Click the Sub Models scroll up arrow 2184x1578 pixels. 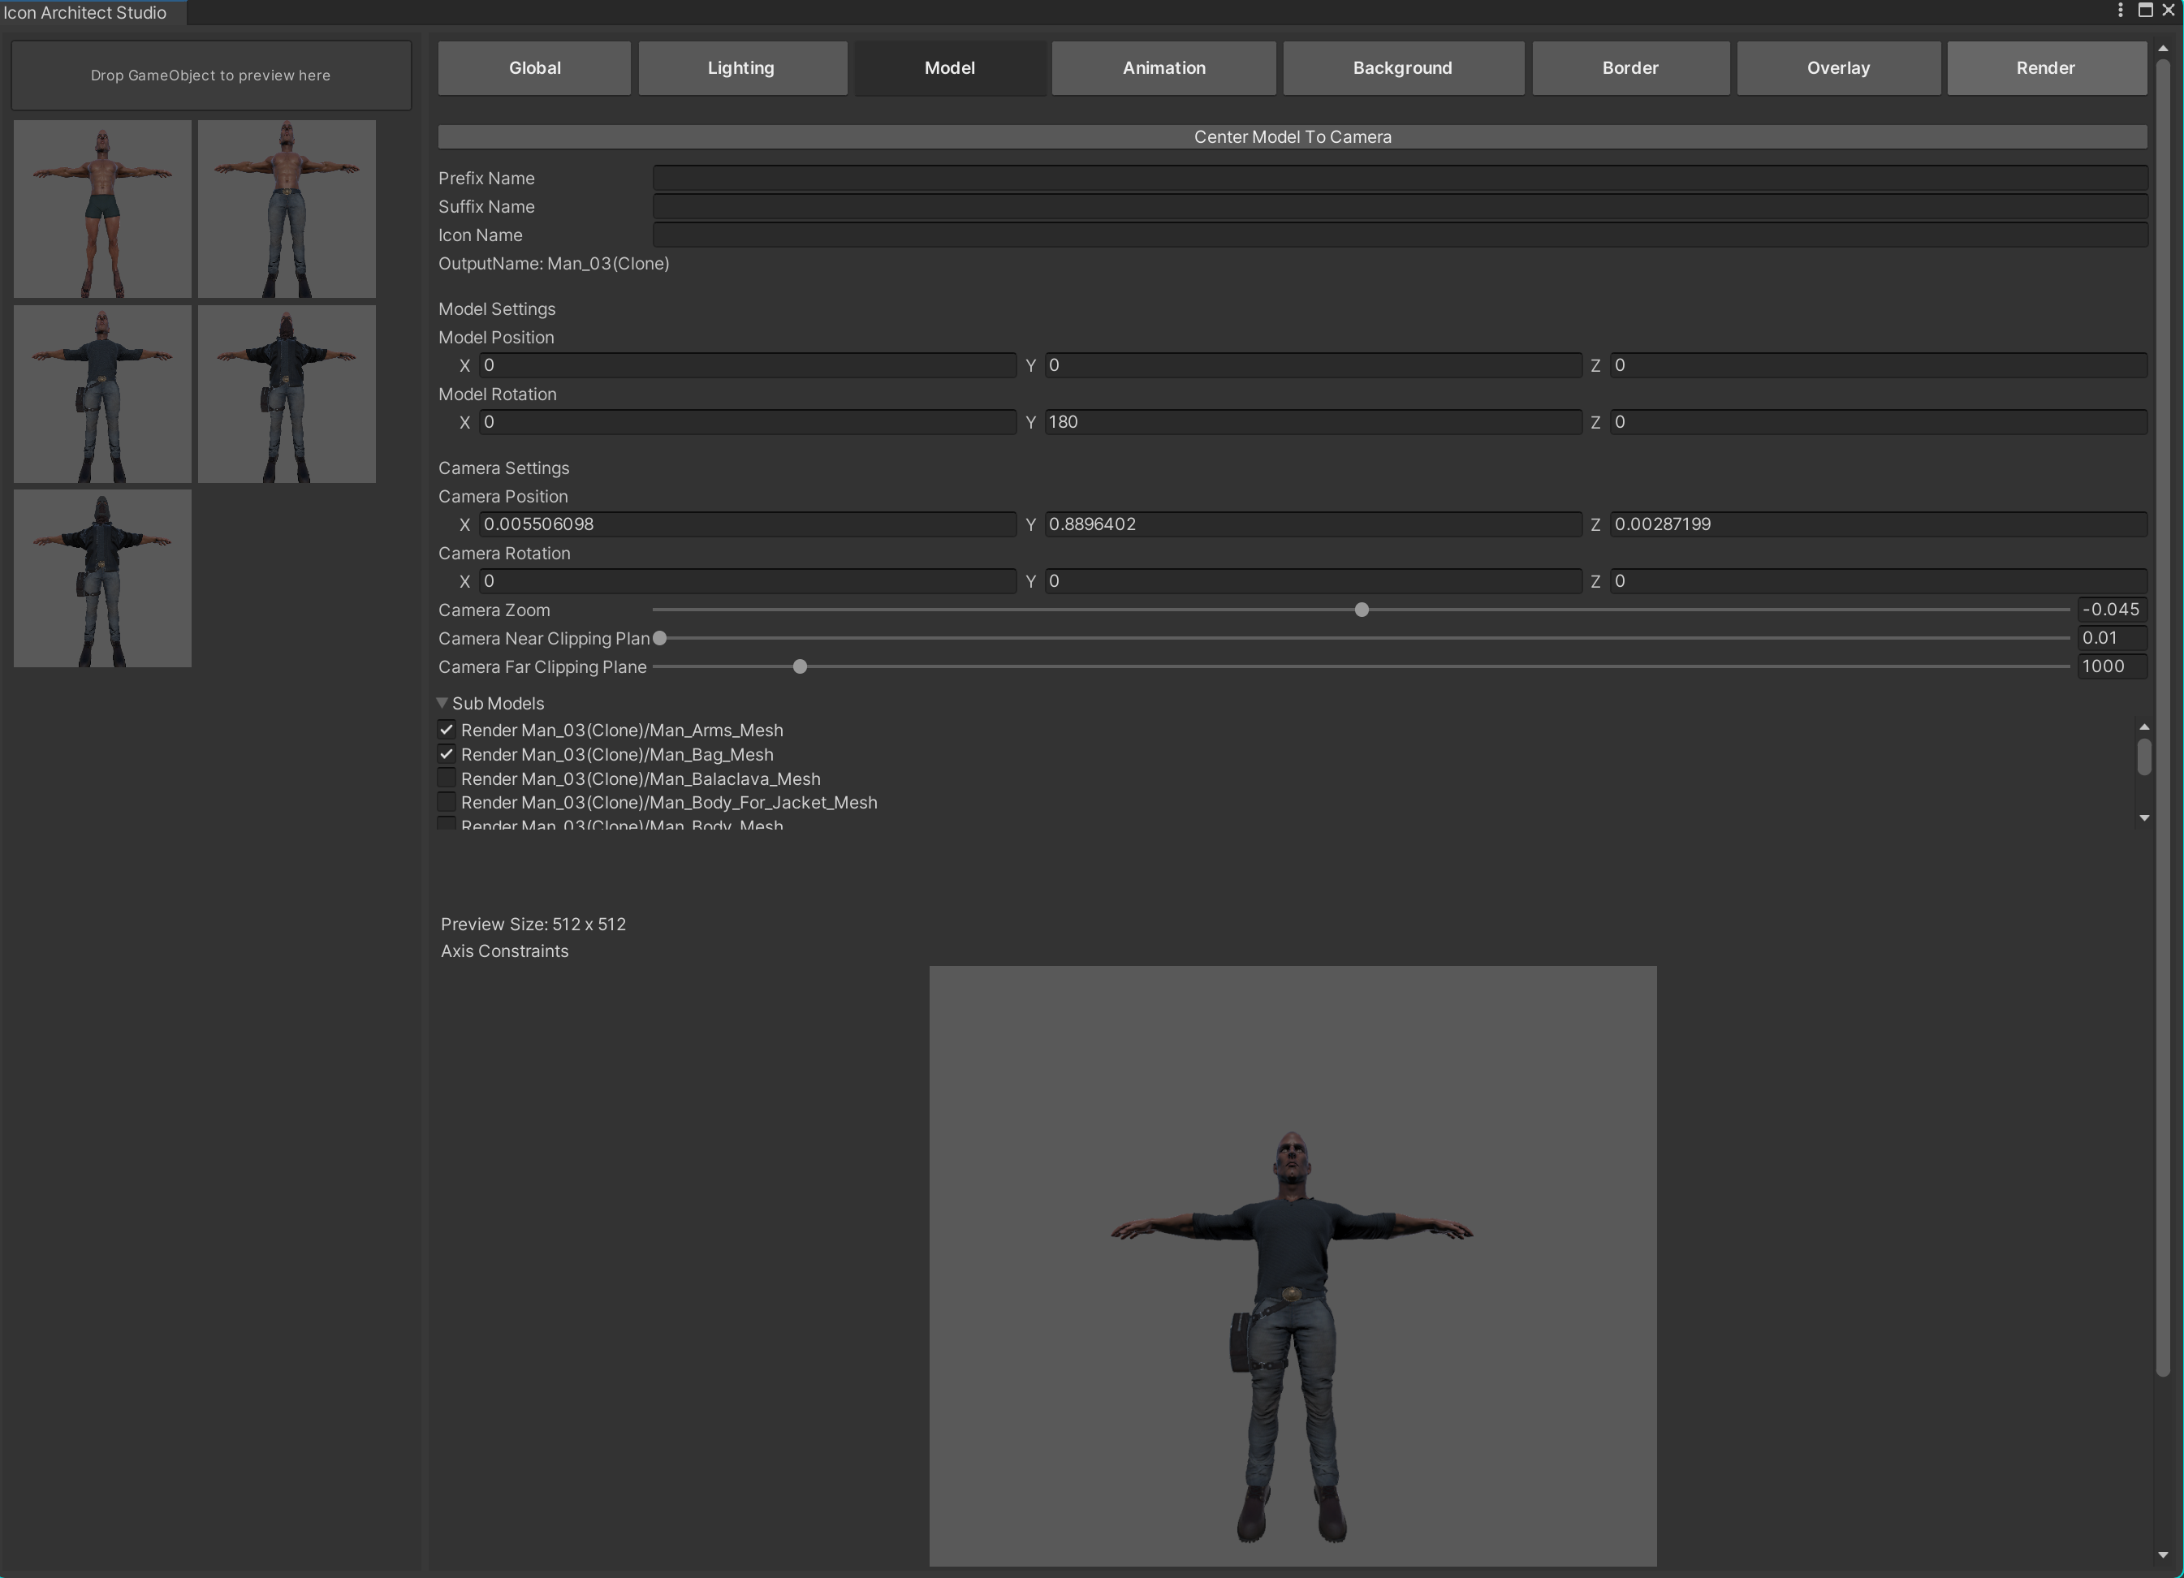(2143, 726)
